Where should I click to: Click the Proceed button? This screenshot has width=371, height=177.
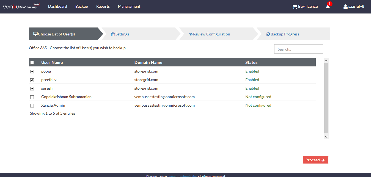click(x=315, y=160)
